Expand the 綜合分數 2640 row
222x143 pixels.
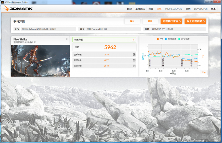(134, 66)
